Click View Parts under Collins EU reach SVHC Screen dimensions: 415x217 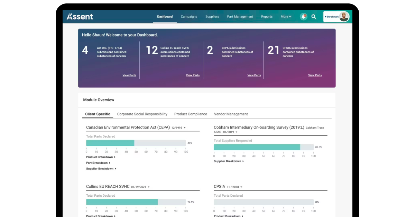point(193,75)
